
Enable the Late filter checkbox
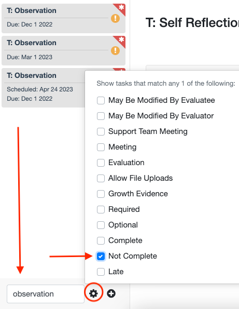click(x=101, y=272)
